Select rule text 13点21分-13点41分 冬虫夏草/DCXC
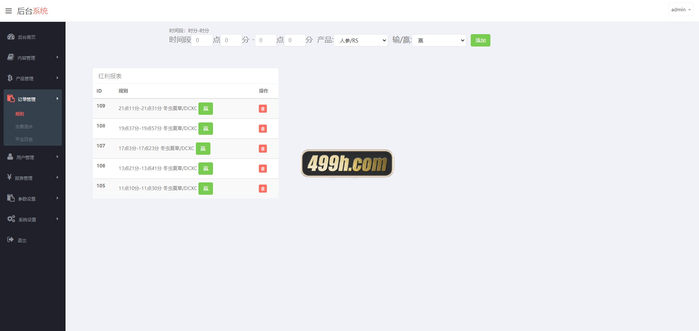The image size is (699, 331). tap(158, 168)
